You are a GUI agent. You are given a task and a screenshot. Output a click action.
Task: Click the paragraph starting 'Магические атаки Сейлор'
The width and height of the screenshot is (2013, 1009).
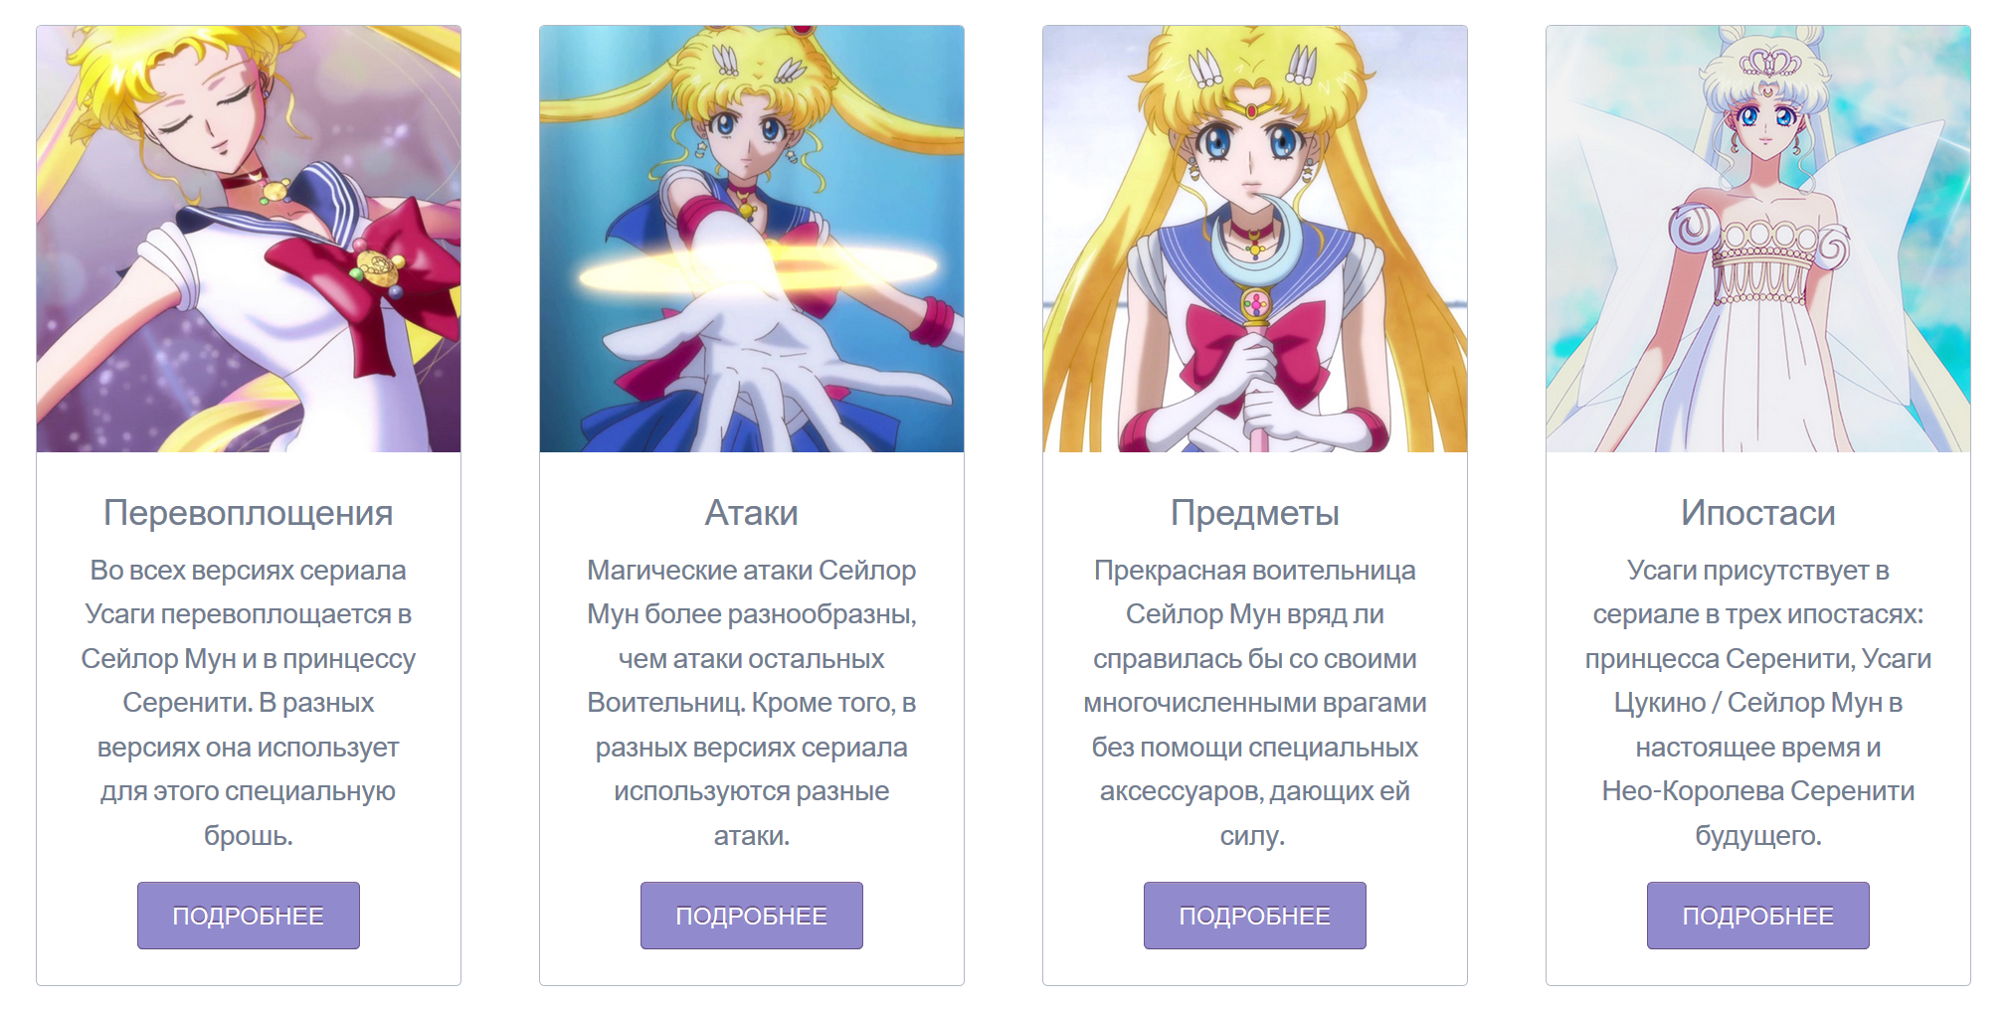point(752,703)
